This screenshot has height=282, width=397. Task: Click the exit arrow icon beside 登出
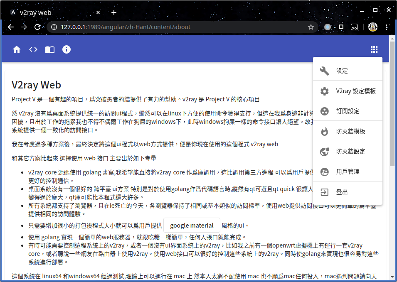coord(324,192)
